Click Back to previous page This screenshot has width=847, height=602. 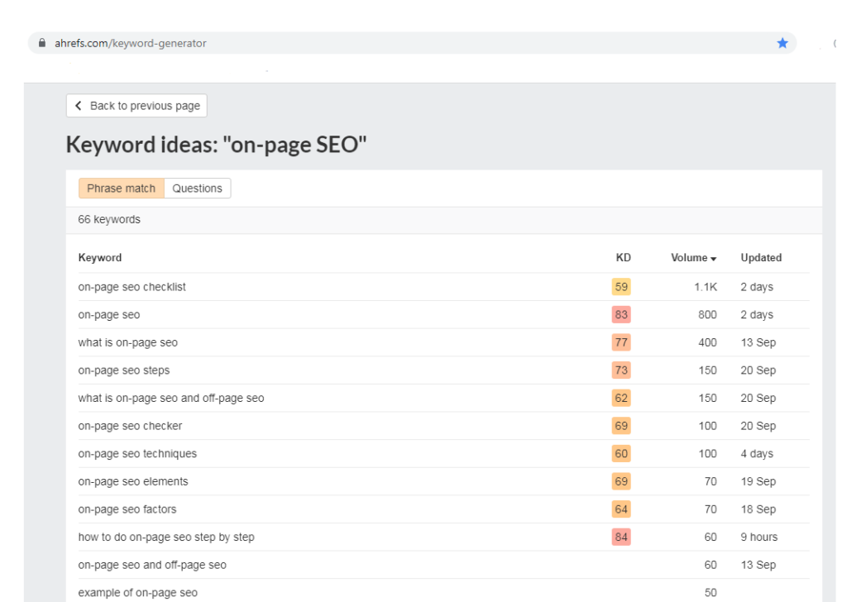click(136, 105)
